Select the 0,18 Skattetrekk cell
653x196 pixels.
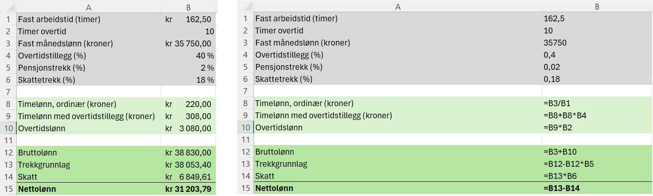(x=597, y=79)
